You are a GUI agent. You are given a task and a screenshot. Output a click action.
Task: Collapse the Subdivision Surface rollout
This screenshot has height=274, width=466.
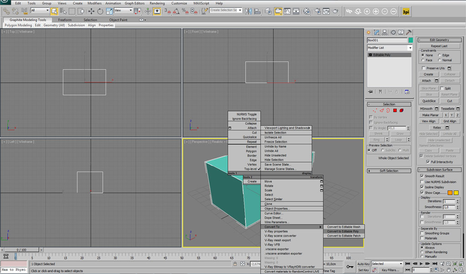(x=439, y=170)
